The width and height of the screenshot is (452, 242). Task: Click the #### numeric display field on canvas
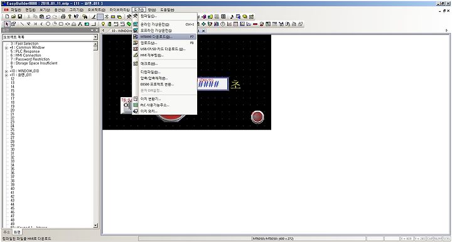(213, 84)
